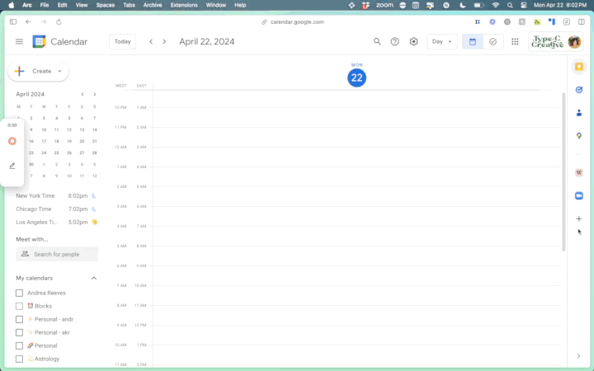Expand the Create button dropdown arrow
The image size is (594, 371).
click(60, 71)
